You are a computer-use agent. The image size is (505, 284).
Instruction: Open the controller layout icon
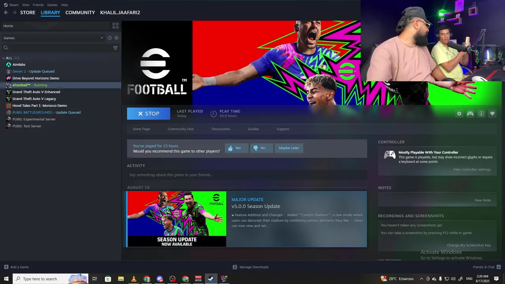point(470,114)
